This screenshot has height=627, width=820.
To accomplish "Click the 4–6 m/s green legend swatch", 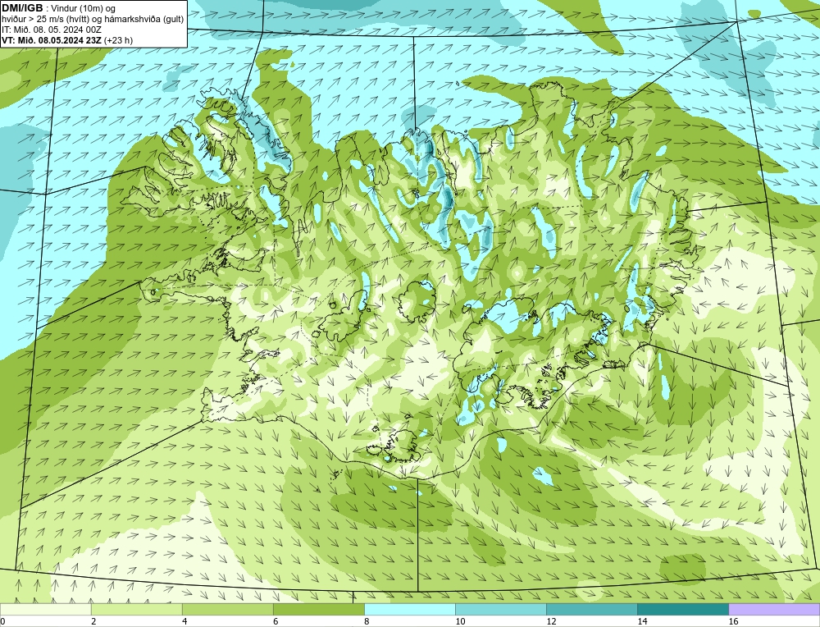I will tap(227, 609).
